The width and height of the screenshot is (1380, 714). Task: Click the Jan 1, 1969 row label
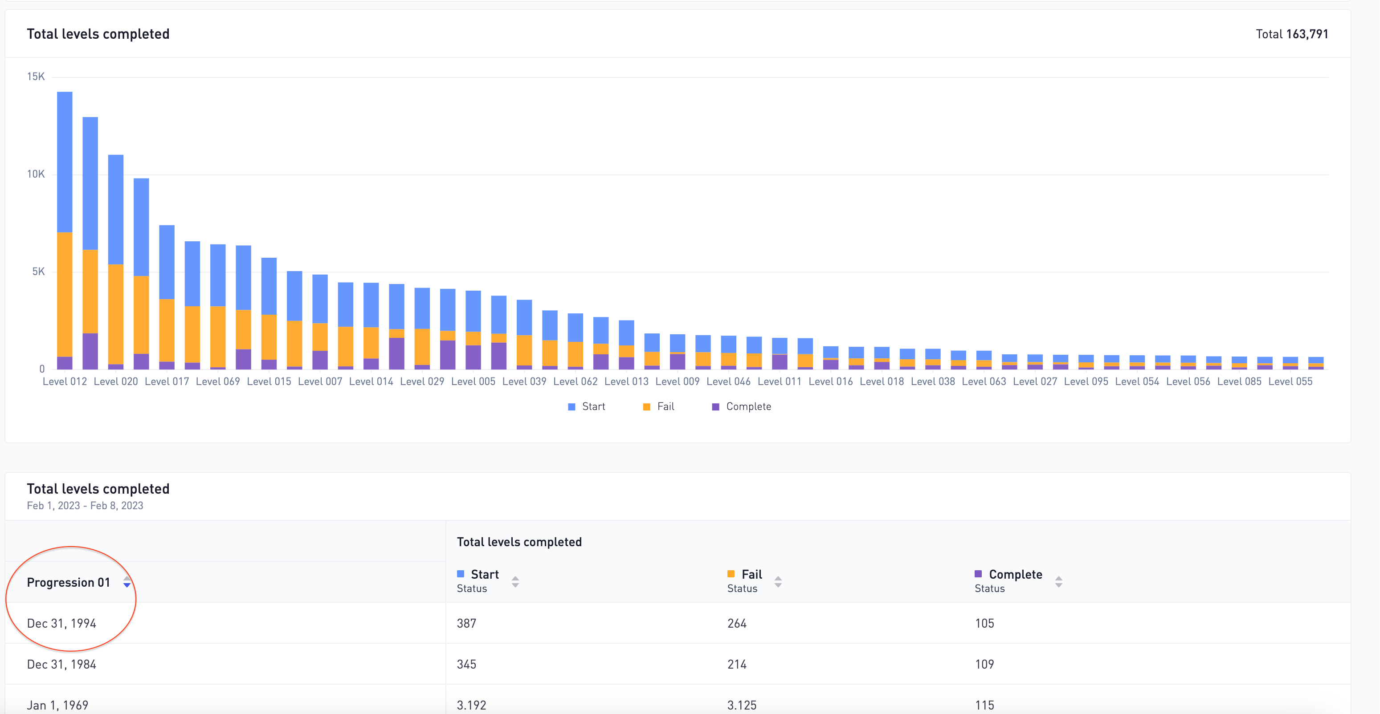click(57, 706)
